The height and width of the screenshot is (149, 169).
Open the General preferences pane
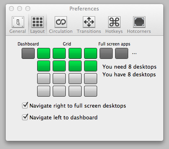[x=18, y=25]
